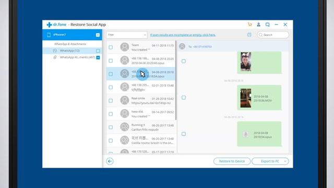Tick the Real-smile conversation checkbox
Image resolution: width=334 pixels, height=188 pixels.
pyautogui.click(x=111, y=101)
